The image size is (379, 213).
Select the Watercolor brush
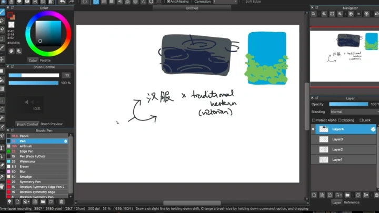tap(37, 161)
